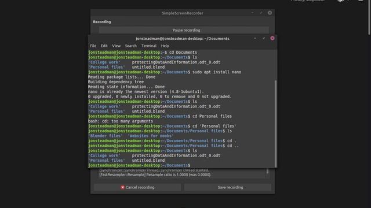Click 'sudo apt install nano' command text
Image resolution: width=371 pixels, height=208 pixels.
click(x=217, y=72)
